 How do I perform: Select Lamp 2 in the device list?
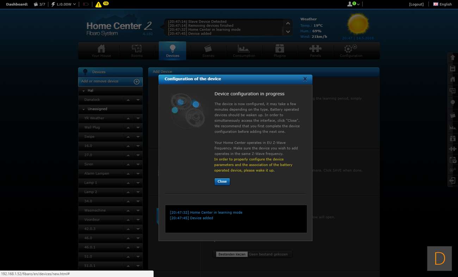coord(91,192)
